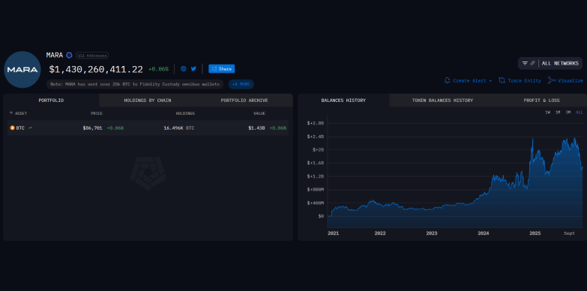587x291 pixels.
Task: Click the $1.43B value cell
Action: (256, 128)
